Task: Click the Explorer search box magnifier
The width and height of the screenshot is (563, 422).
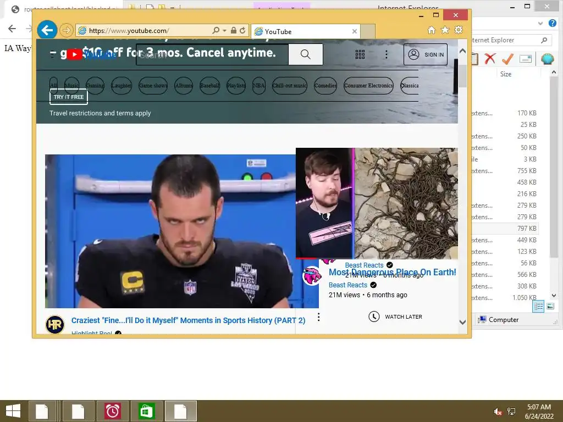Action: click(544, 40)
